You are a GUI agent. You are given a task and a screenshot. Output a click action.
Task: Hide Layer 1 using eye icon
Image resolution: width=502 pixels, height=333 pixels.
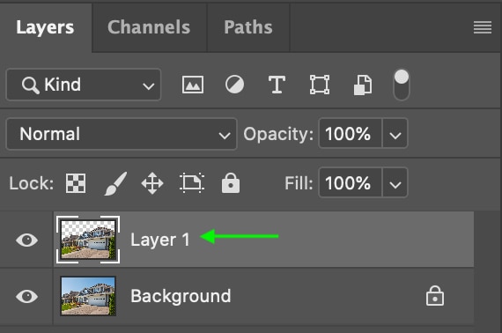click(27, 240)
